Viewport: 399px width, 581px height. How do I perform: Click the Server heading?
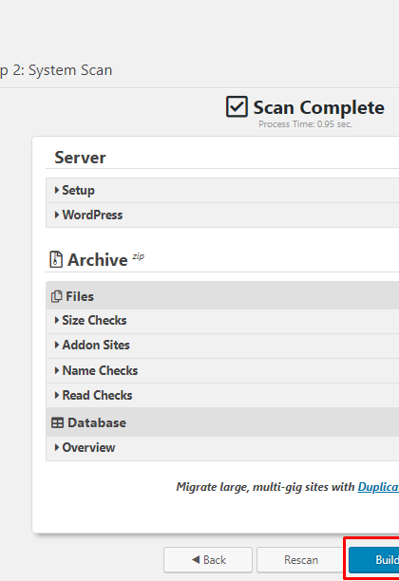(80, 158)
